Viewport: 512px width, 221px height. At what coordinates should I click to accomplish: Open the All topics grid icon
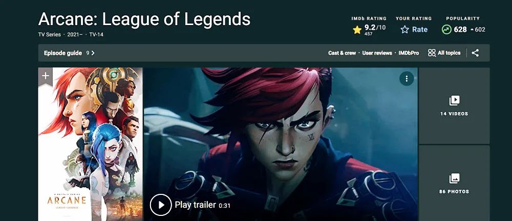coord(432,53)
